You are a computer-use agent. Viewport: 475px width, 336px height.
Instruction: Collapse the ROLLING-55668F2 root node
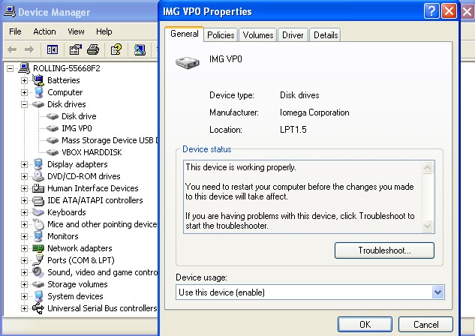coord(11,68)
